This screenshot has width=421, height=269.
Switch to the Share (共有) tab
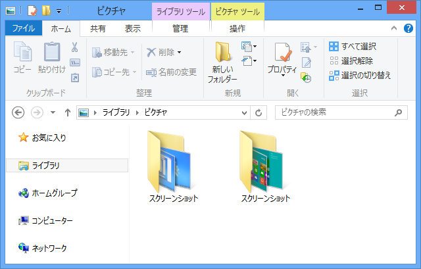98,28
